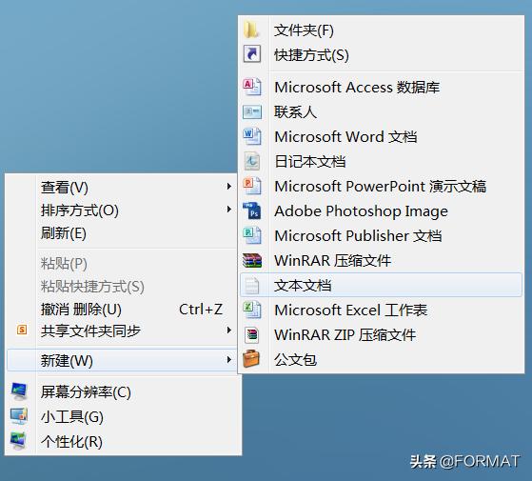This screenshot has width=532, height=481.
Task: Open 小工具(G) from the context menu
Action: tap(122, 417)
